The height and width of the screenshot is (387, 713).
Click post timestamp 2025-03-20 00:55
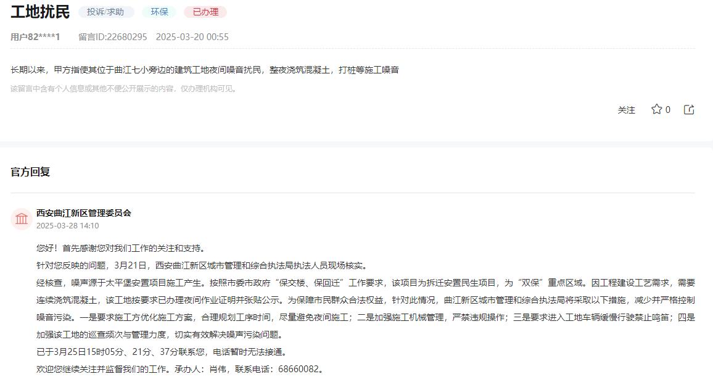(192, 37)
